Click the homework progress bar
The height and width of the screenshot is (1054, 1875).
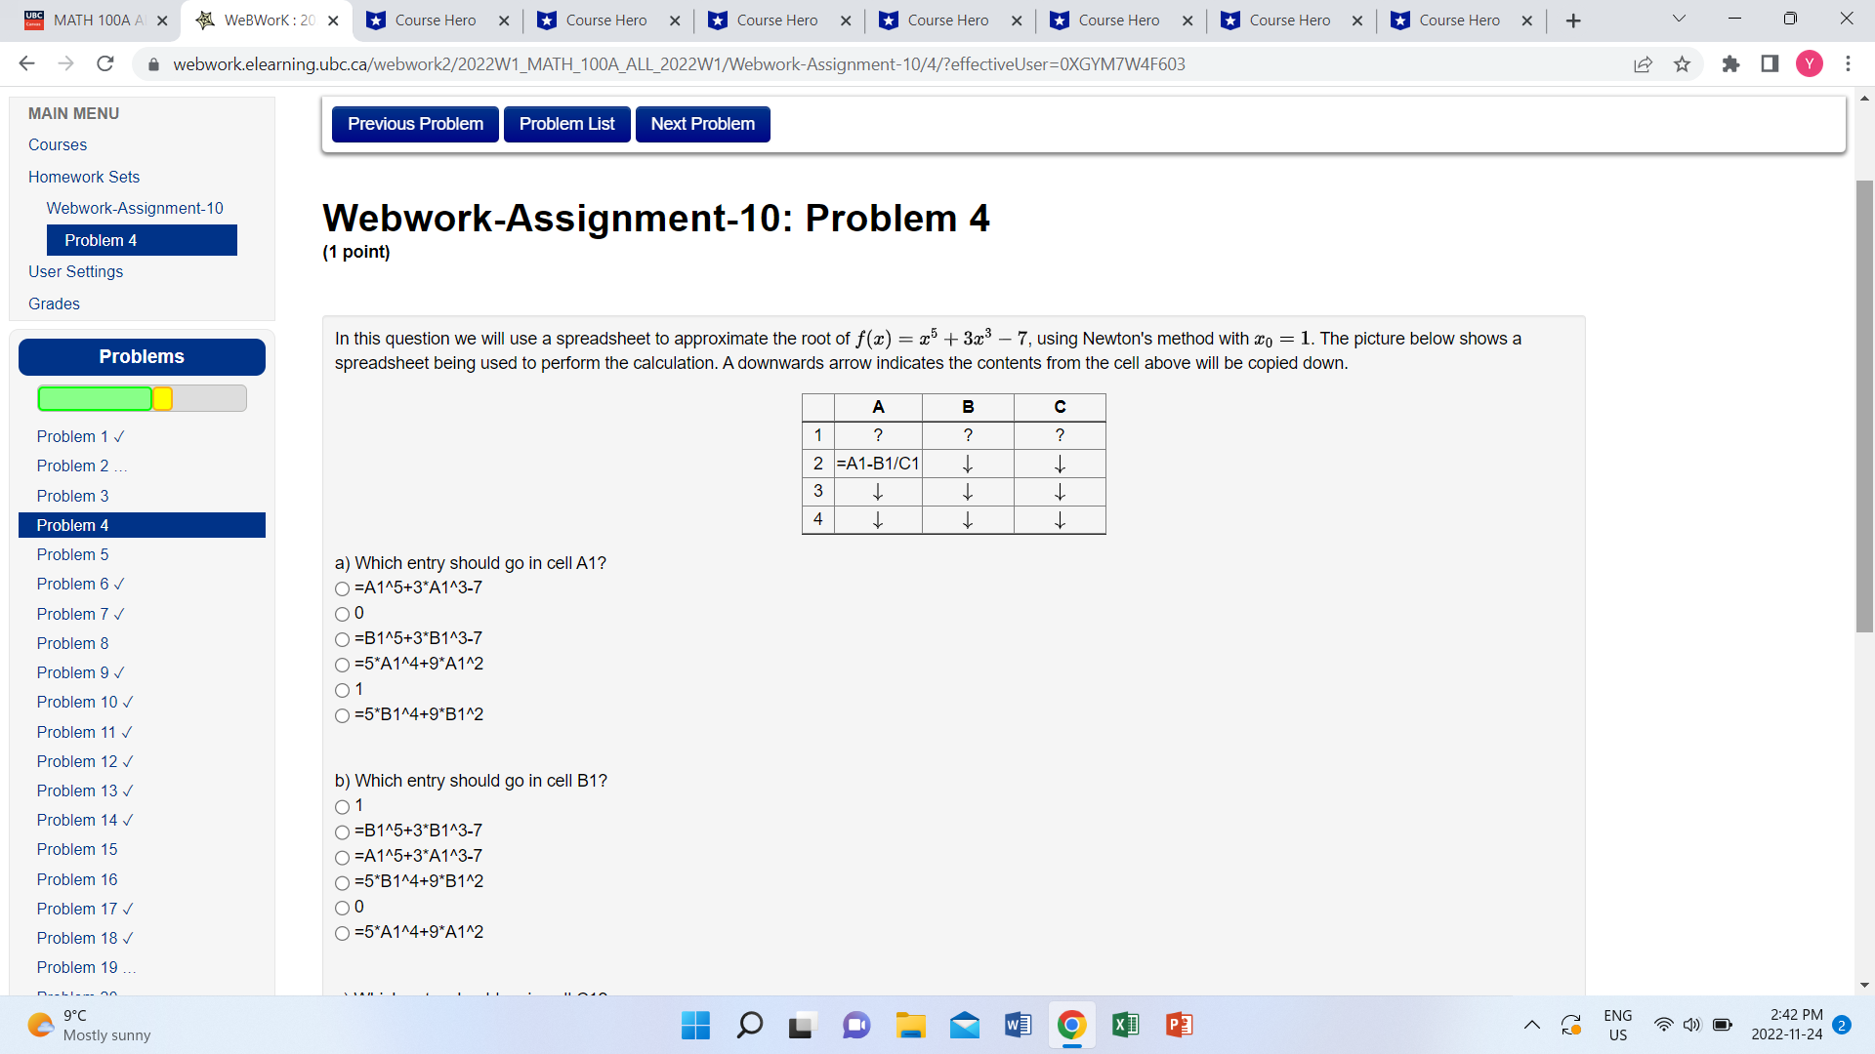[x=142, y=398]
